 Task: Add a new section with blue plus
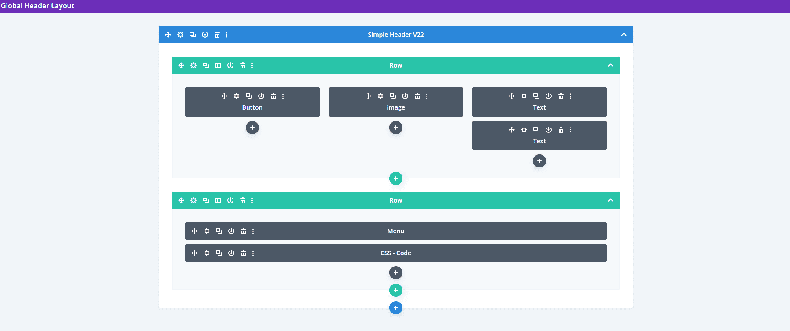pos(396,308)
